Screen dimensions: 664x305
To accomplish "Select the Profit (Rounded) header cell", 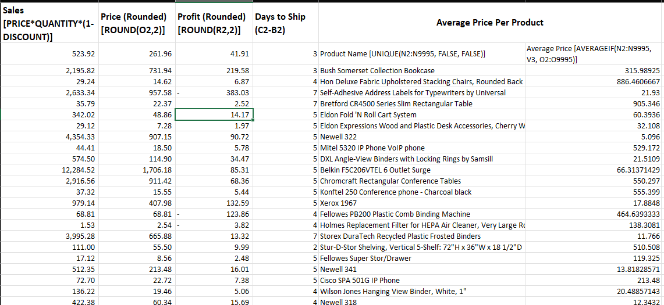I will [x=214, y=23].
